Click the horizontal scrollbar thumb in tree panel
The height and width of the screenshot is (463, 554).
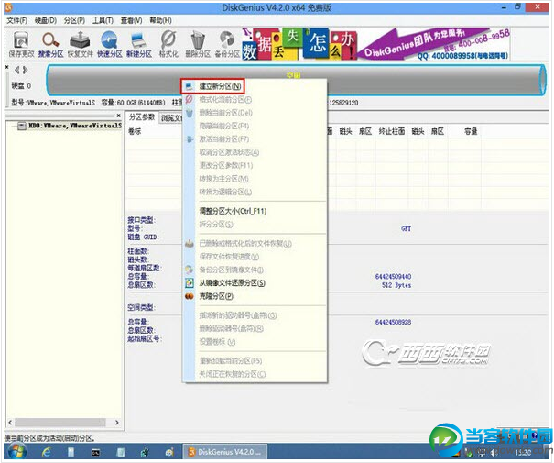pyautogui.click(x=60, y=423)
